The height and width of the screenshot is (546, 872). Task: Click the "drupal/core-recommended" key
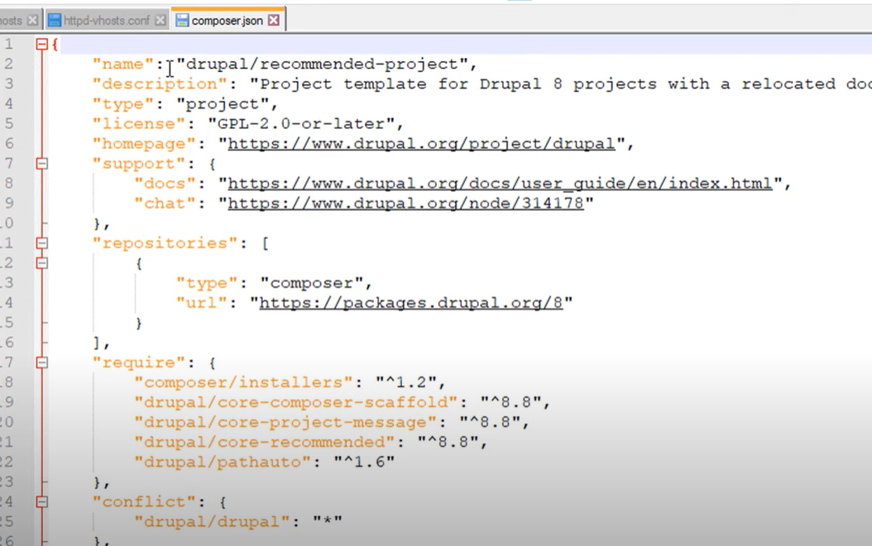pyautogui.click(x=265, y=442)
